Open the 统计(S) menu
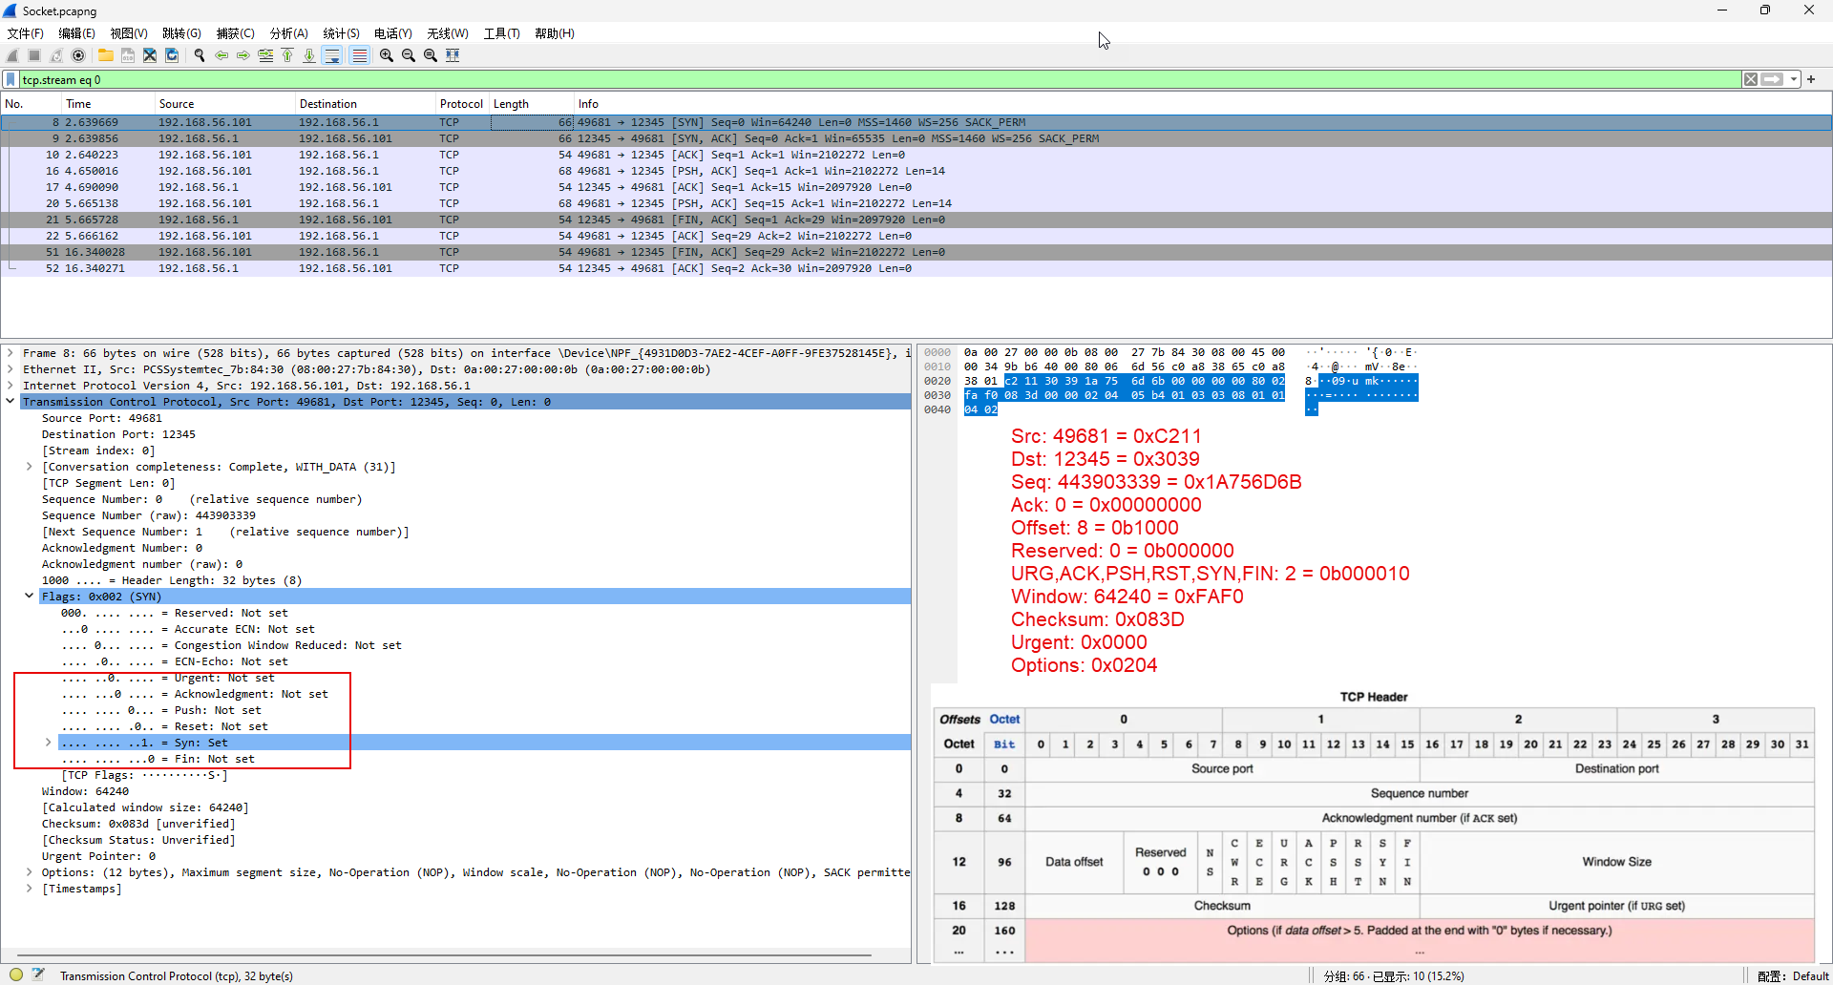The width and height of the screenshot is (1833, 985). coord(341,33)
